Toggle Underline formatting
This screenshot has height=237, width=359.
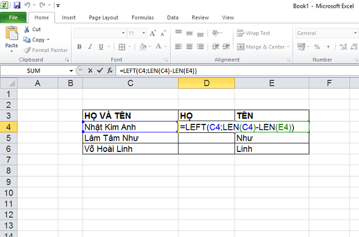pos(101,47)
